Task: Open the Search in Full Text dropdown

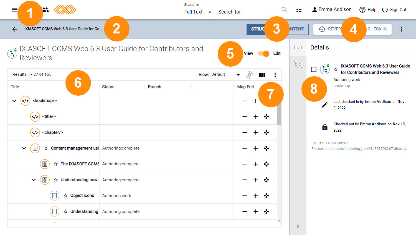Action: click(199, 12)
